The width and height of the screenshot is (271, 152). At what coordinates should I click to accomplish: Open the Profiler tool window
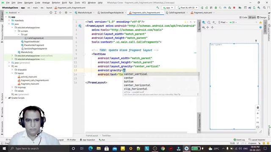point(72,140)
